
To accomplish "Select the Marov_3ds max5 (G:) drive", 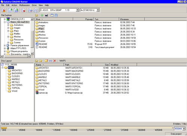I will (x=20, y=22).
